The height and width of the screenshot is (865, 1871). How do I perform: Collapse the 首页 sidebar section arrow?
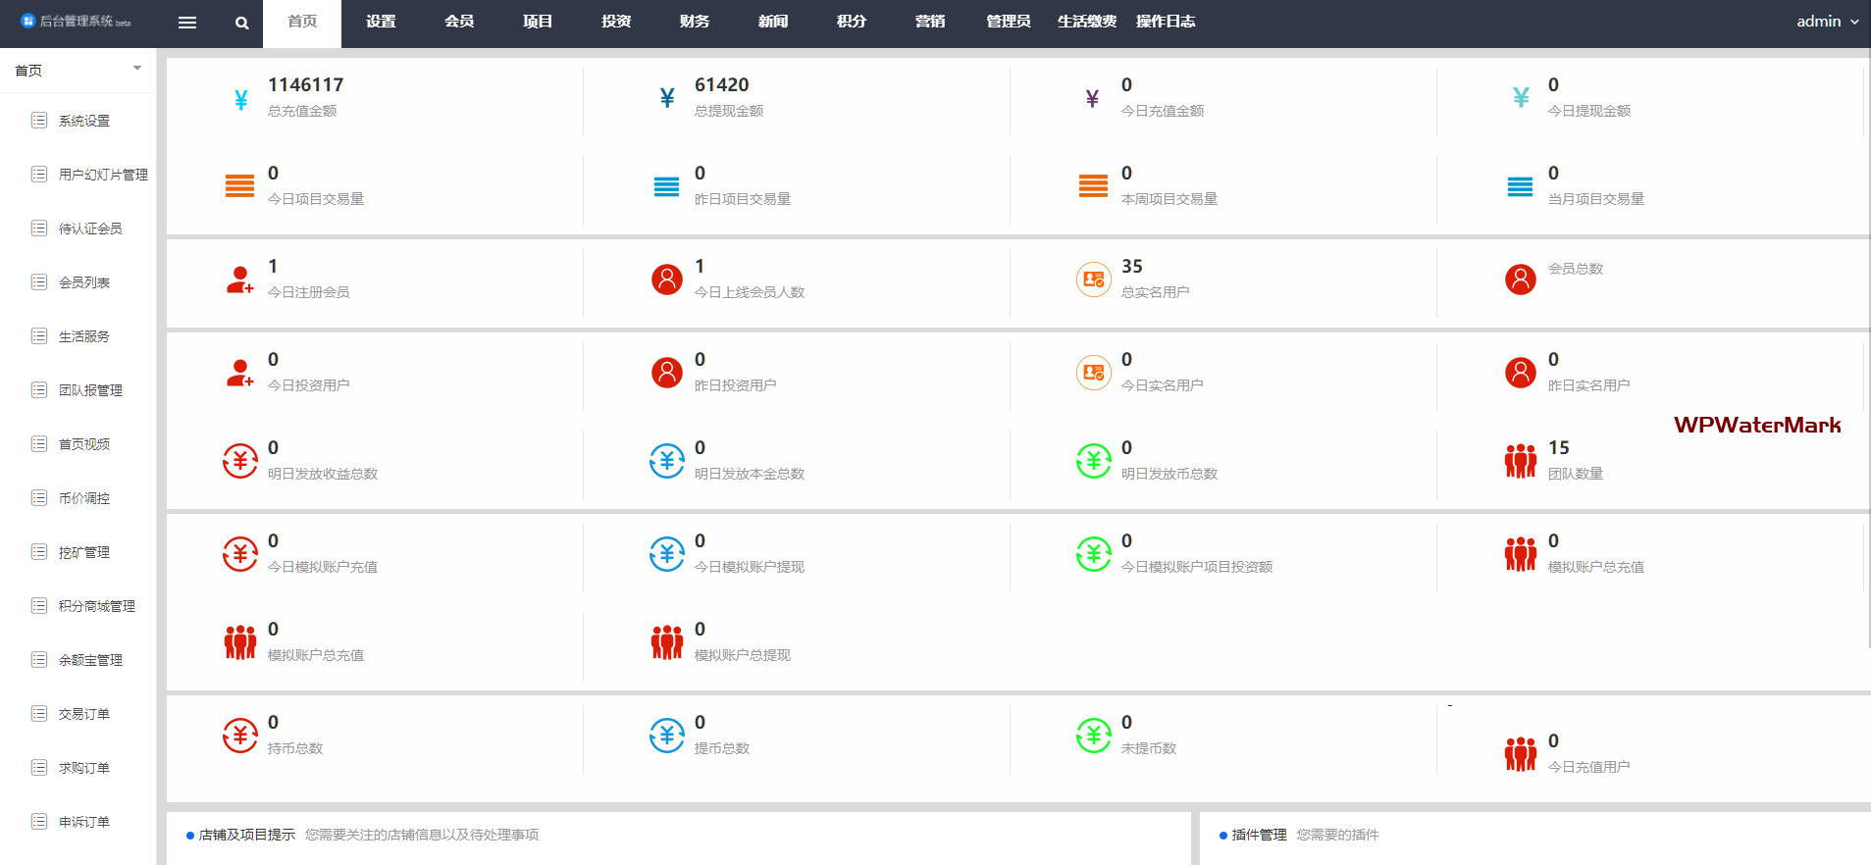[137, 69]
